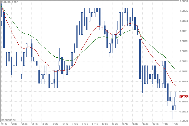Image resolution: width=189 pixels, height=126 pixels.
Task: Select the 1.3883 price level label
Action: coord(184,21)
